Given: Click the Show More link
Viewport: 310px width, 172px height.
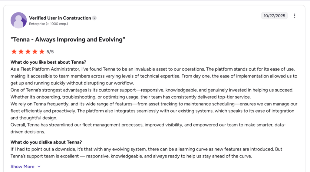Looking at the screenshot, I should point(22,167).
